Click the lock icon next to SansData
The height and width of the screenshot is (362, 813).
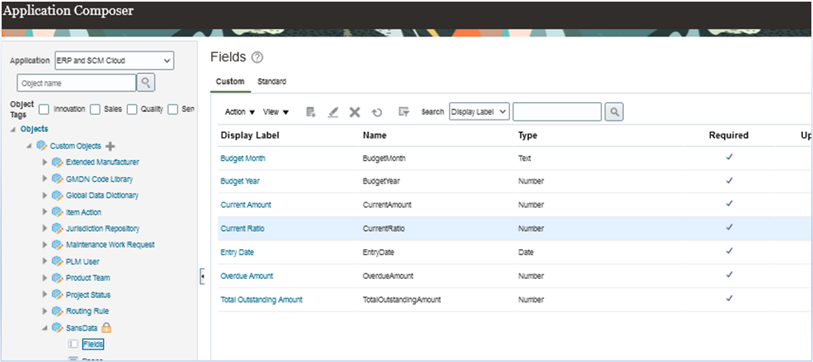coord(106,327)
